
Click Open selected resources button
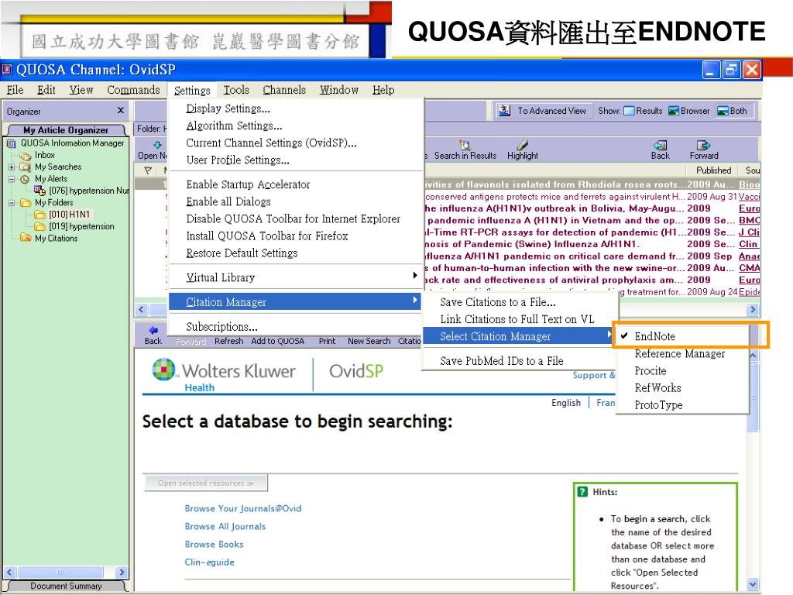(x=206, y=483)
